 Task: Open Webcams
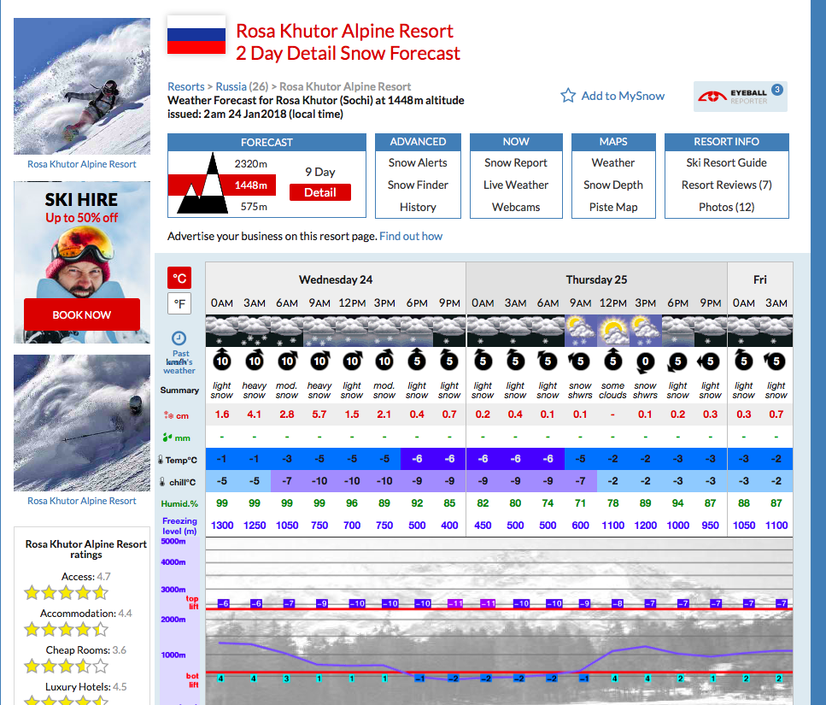pyautogui.click(x=516, y=207)
